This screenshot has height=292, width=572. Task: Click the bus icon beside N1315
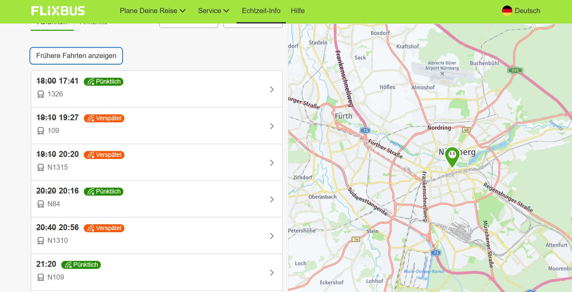(41, 167)
